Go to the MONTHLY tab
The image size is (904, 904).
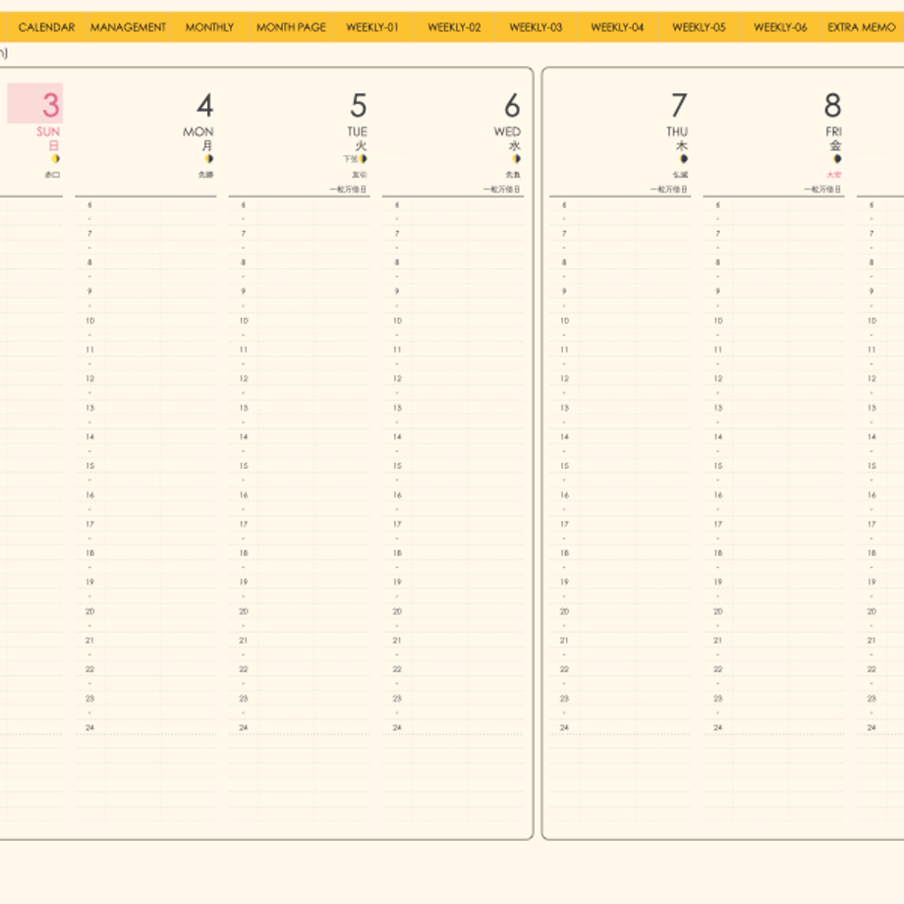click(x=209, y=28)
